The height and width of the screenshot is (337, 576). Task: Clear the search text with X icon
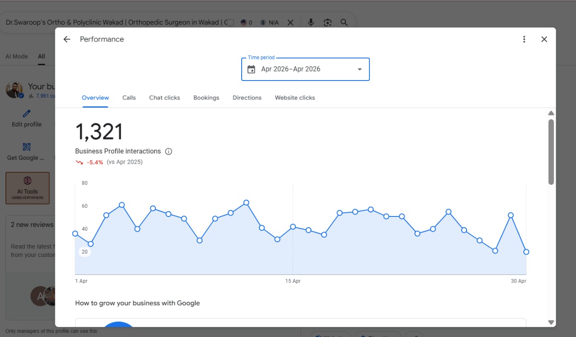(x=290, y=22)
